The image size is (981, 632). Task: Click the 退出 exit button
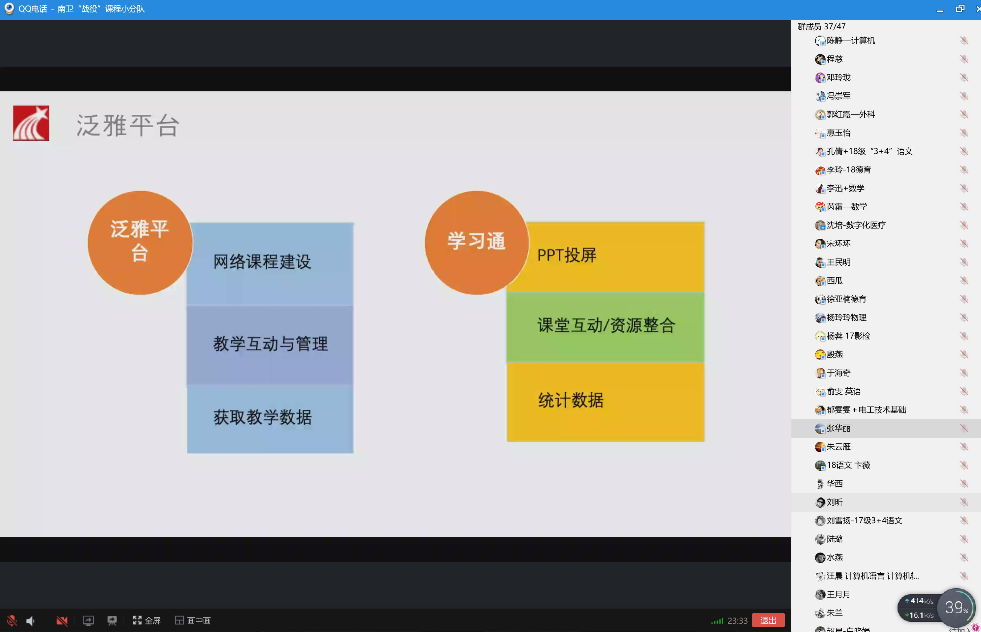pyautogui.click(x=768, y=620)
